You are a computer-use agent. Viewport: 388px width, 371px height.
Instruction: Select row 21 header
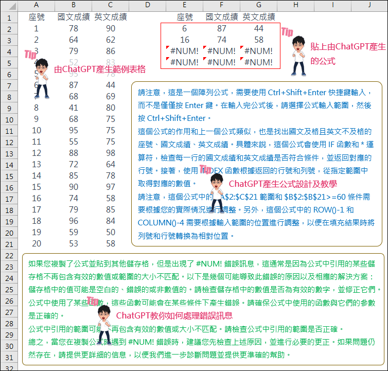click(x=9, y=244)
